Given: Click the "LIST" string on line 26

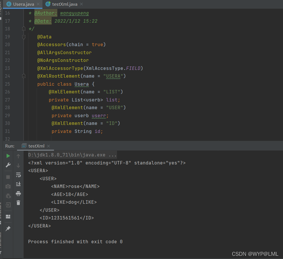Looking at the screenshot, I should (x=112, y=92).
